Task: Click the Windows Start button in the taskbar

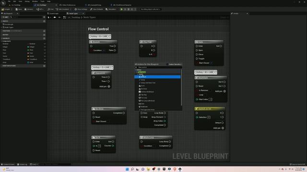Action: pos(127,169)
